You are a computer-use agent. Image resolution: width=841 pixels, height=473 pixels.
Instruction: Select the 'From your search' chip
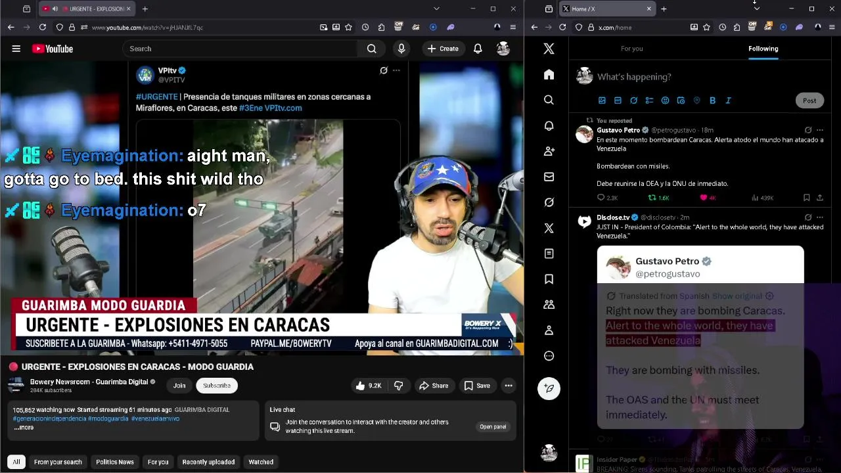pos(58,462)
